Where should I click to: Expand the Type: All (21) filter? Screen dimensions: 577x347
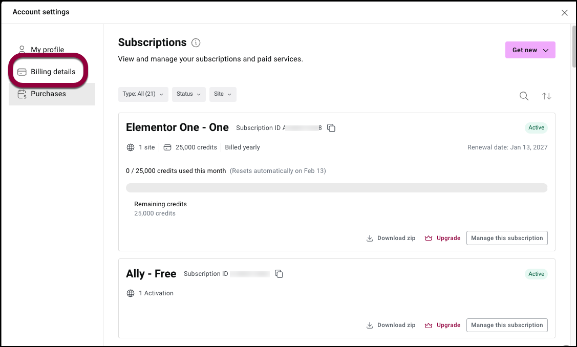[x=143, y=94]
